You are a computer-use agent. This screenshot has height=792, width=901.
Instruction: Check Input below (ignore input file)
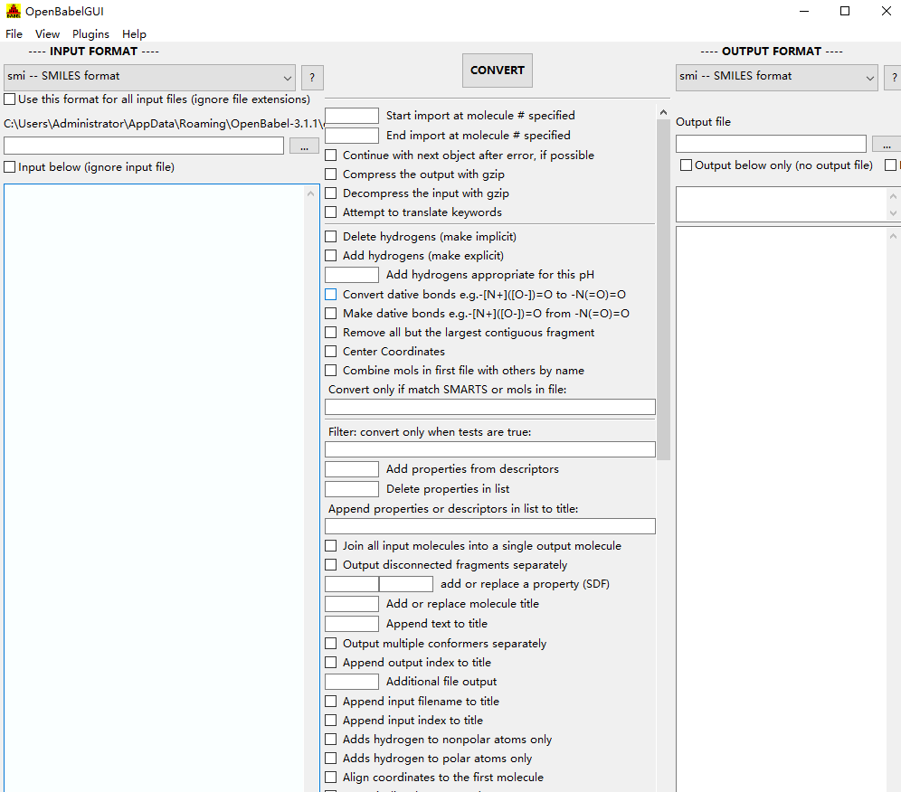click(10, 167)
